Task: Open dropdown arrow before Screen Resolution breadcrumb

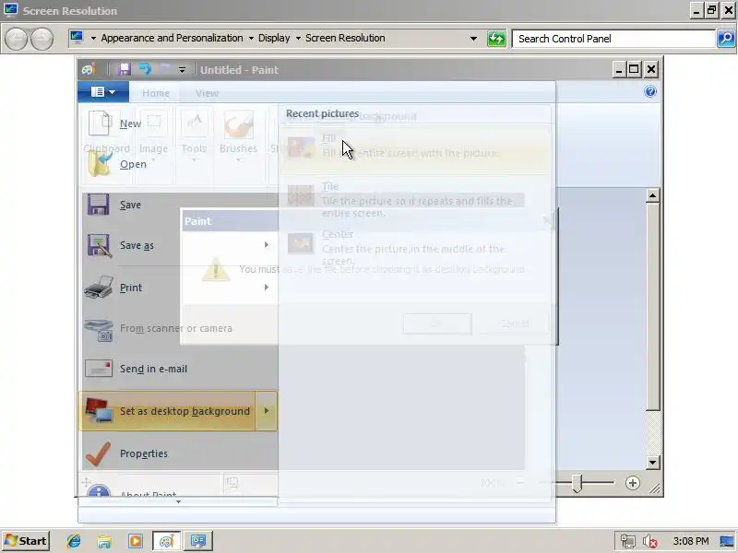Action: [298, 39]
